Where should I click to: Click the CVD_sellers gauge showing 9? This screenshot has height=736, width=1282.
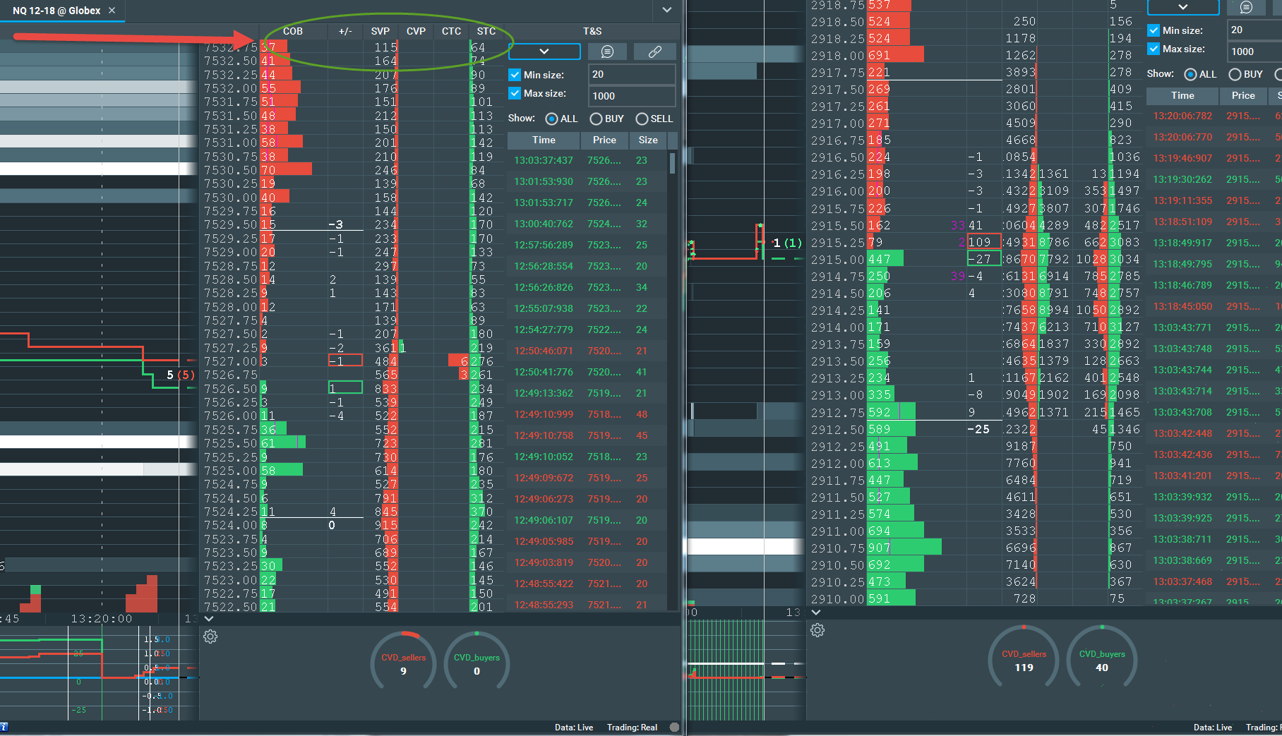pos(404,660)
